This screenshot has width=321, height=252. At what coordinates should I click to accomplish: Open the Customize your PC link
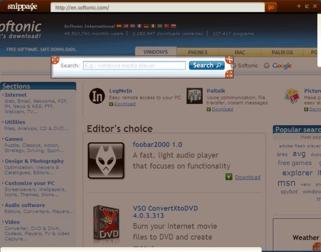click(x=30, y=183)
